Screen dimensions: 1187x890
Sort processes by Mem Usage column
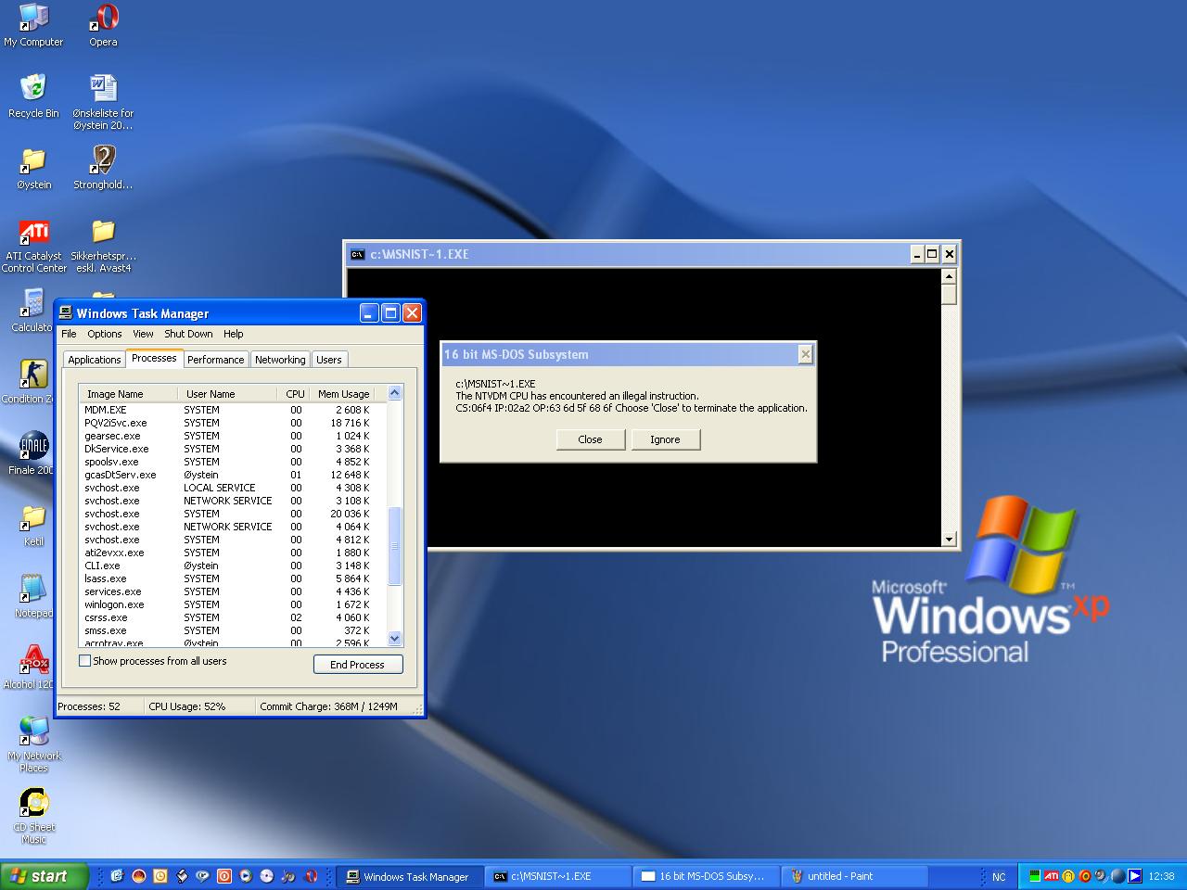[x=344, y=394]
